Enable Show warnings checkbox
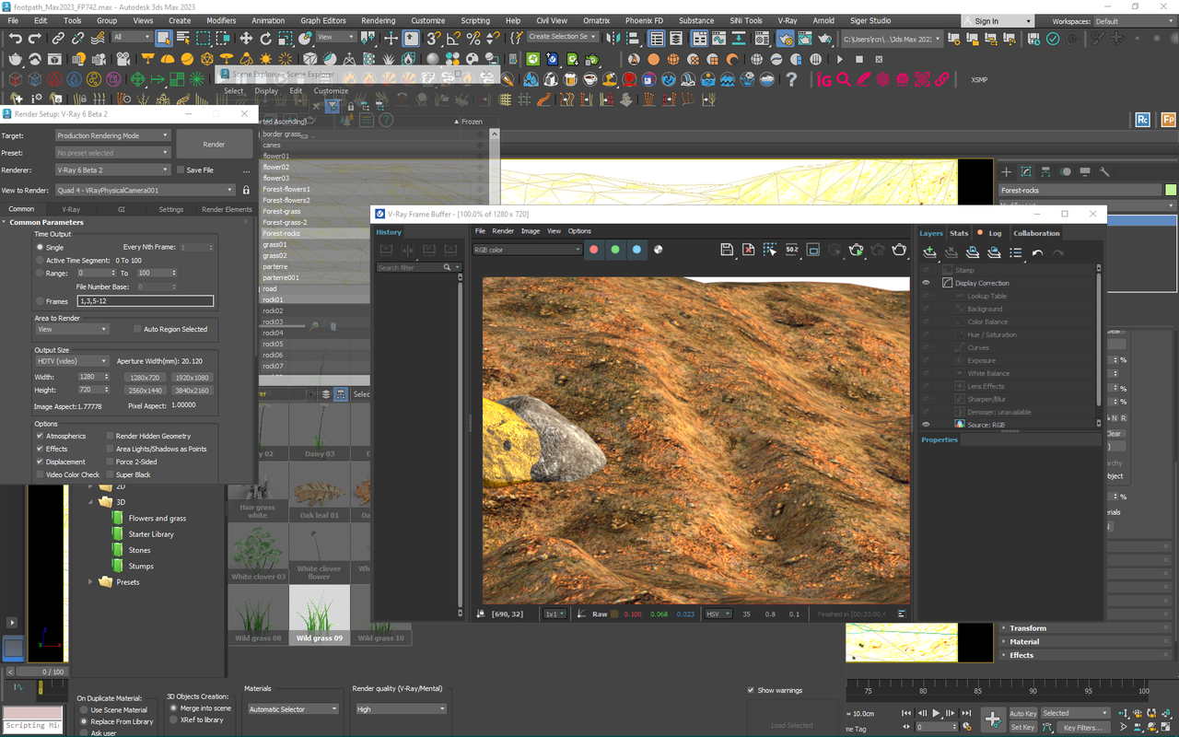The width and height of the screenshot is (1179, 737). coord(751,690)
